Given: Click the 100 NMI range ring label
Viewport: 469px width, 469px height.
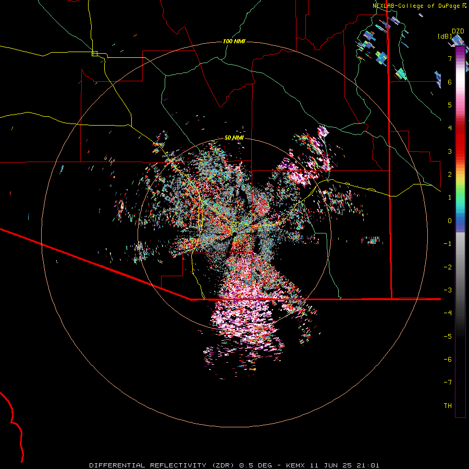Looking at the screenshot, I should click(x=234, y=41).
